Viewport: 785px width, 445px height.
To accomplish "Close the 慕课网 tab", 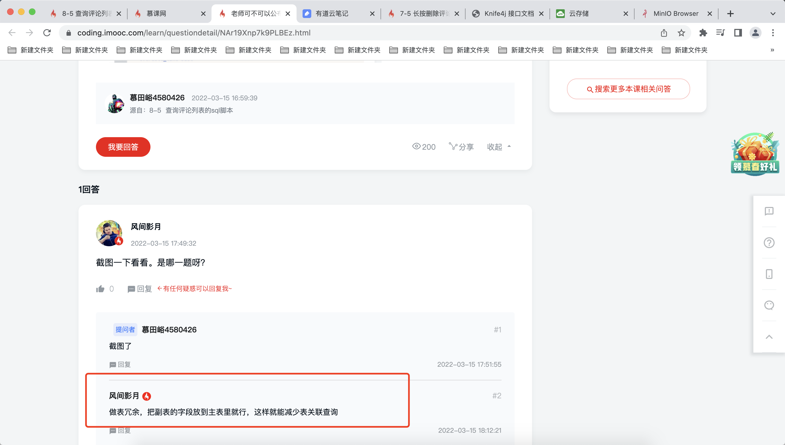I will (203, 14).
